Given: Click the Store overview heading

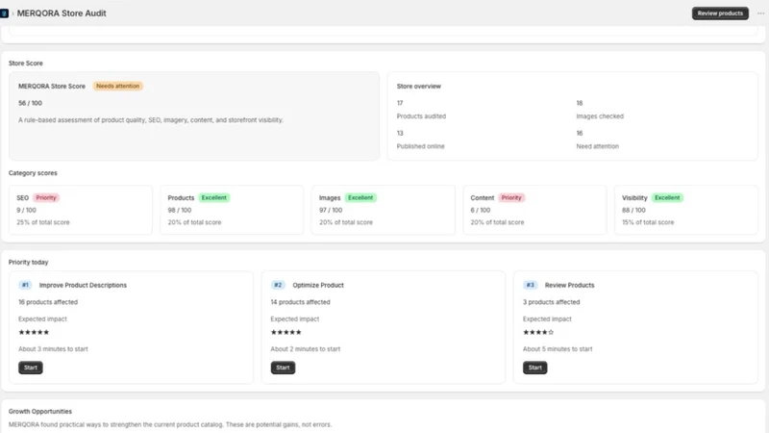Looking at the screenshot, I should (x=419, y=86).
